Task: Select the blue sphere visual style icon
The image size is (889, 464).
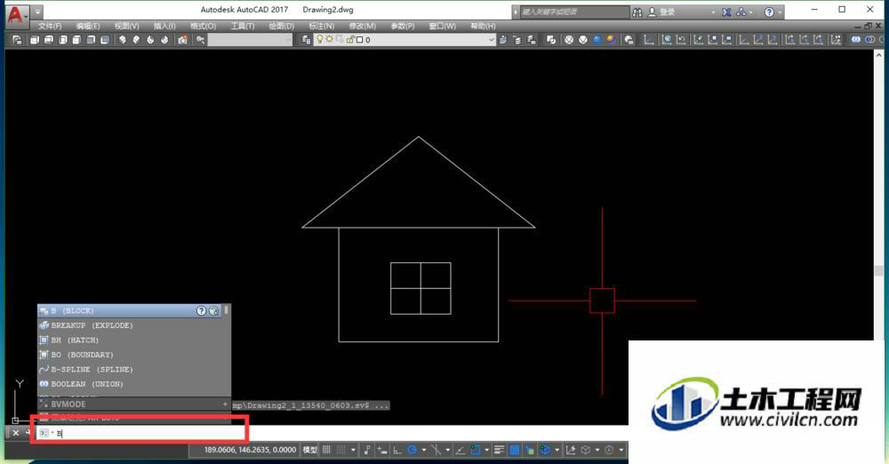Action: 597,40
